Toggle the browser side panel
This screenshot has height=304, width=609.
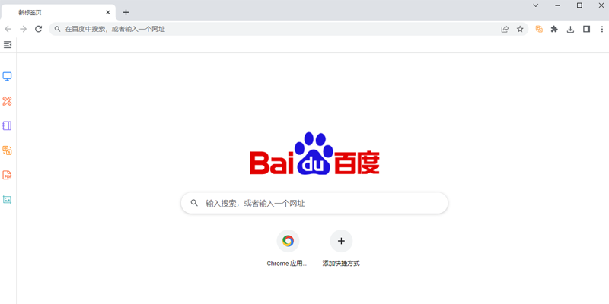586,29
